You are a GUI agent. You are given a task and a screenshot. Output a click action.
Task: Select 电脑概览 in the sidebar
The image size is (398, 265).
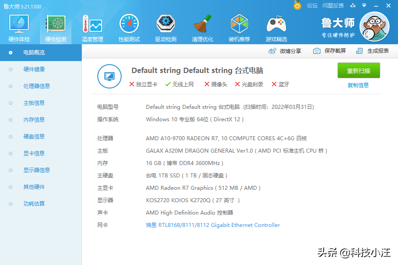[41, 53]
